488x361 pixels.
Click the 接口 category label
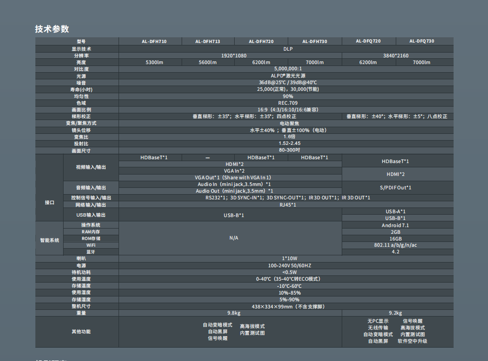pyautogui.click(x=50, y=202)
